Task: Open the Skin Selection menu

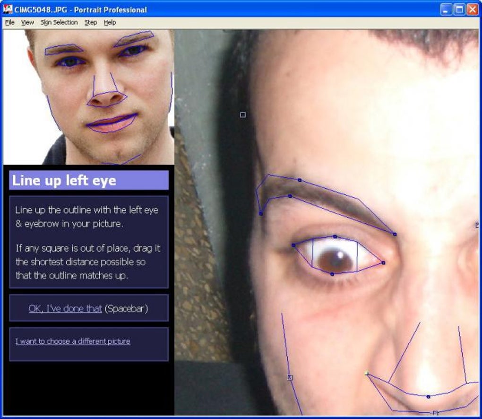Action: pyautogui.click(x=59, y=22)
